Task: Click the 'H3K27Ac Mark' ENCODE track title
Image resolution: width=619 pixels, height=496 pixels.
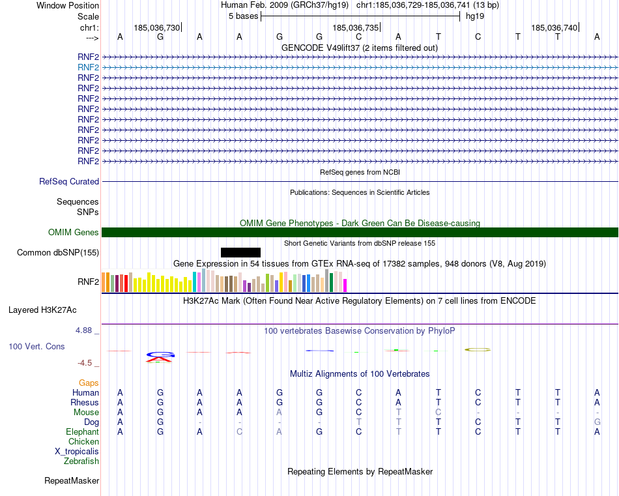Action: pyautogui.click(x=360, y=301)
